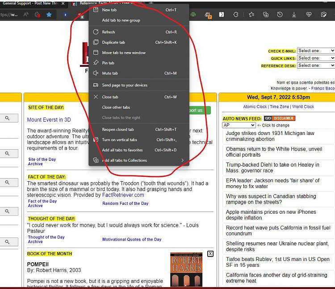Choose New tab in context menu
Image resolution: width=335 pixels, height=289 pixels.
coord(139,10)
